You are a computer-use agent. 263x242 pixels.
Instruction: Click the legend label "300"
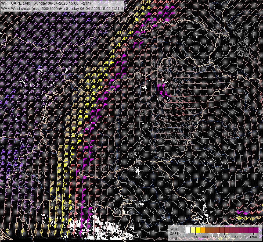pyautogui.click(x=195, y=237)
